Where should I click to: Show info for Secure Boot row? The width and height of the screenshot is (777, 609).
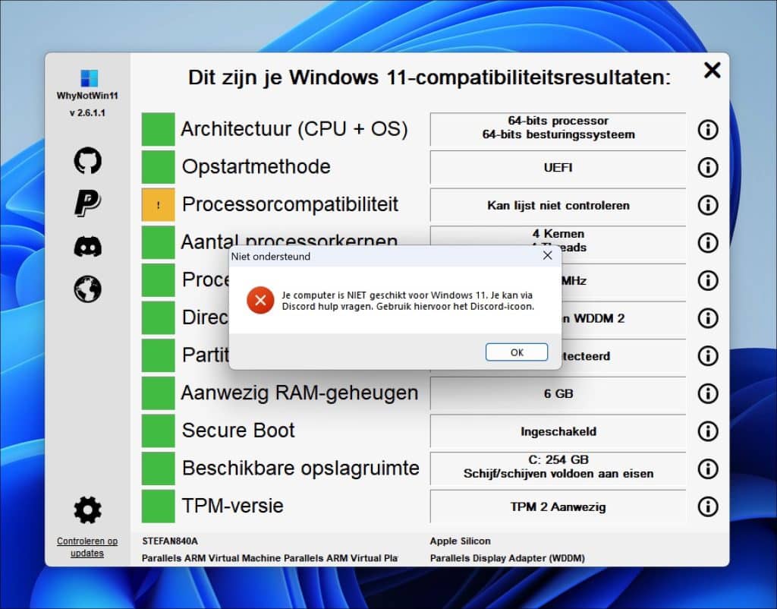[x=708, y=431]
